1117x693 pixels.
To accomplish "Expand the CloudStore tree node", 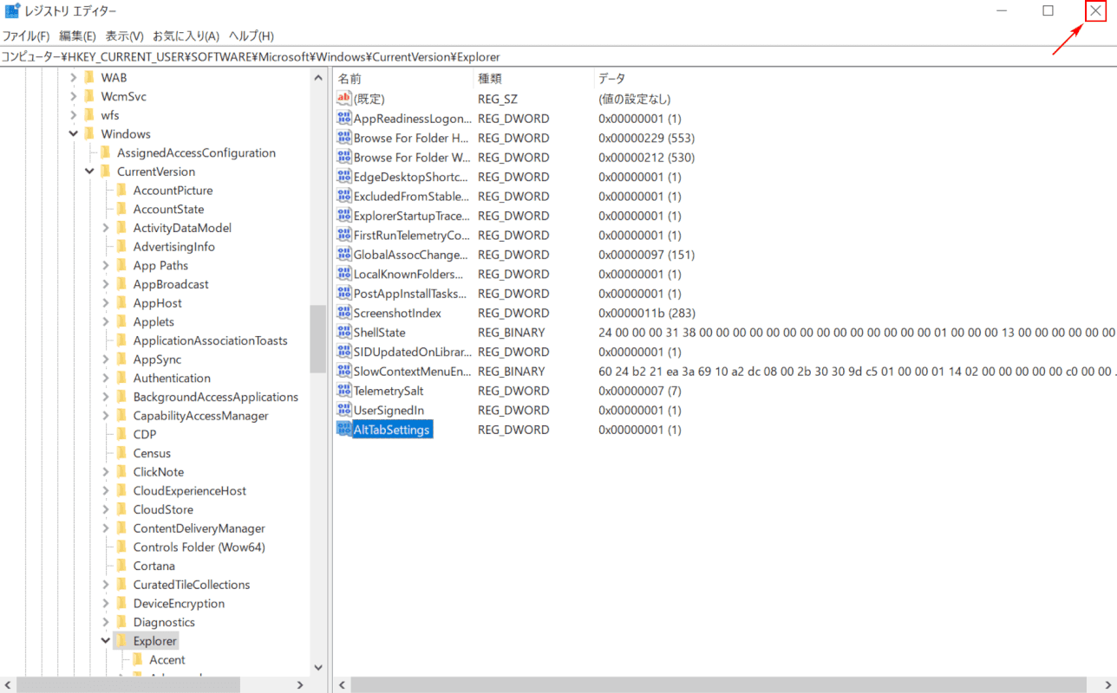I will tap(106, 509).
